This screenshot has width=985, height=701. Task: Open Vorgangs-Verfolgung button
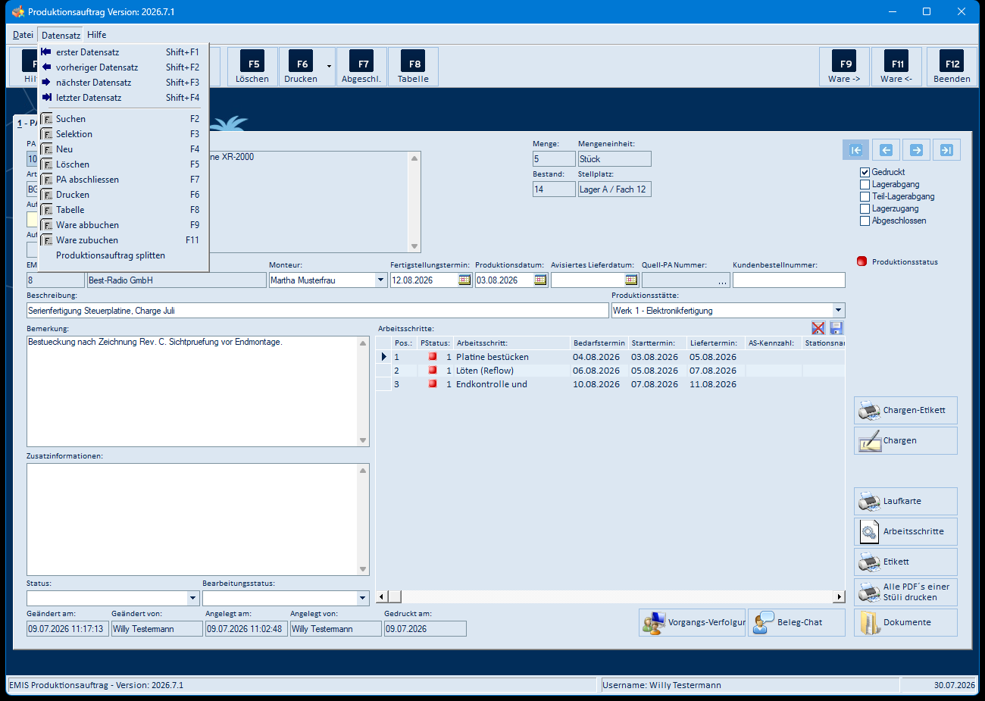693,622
